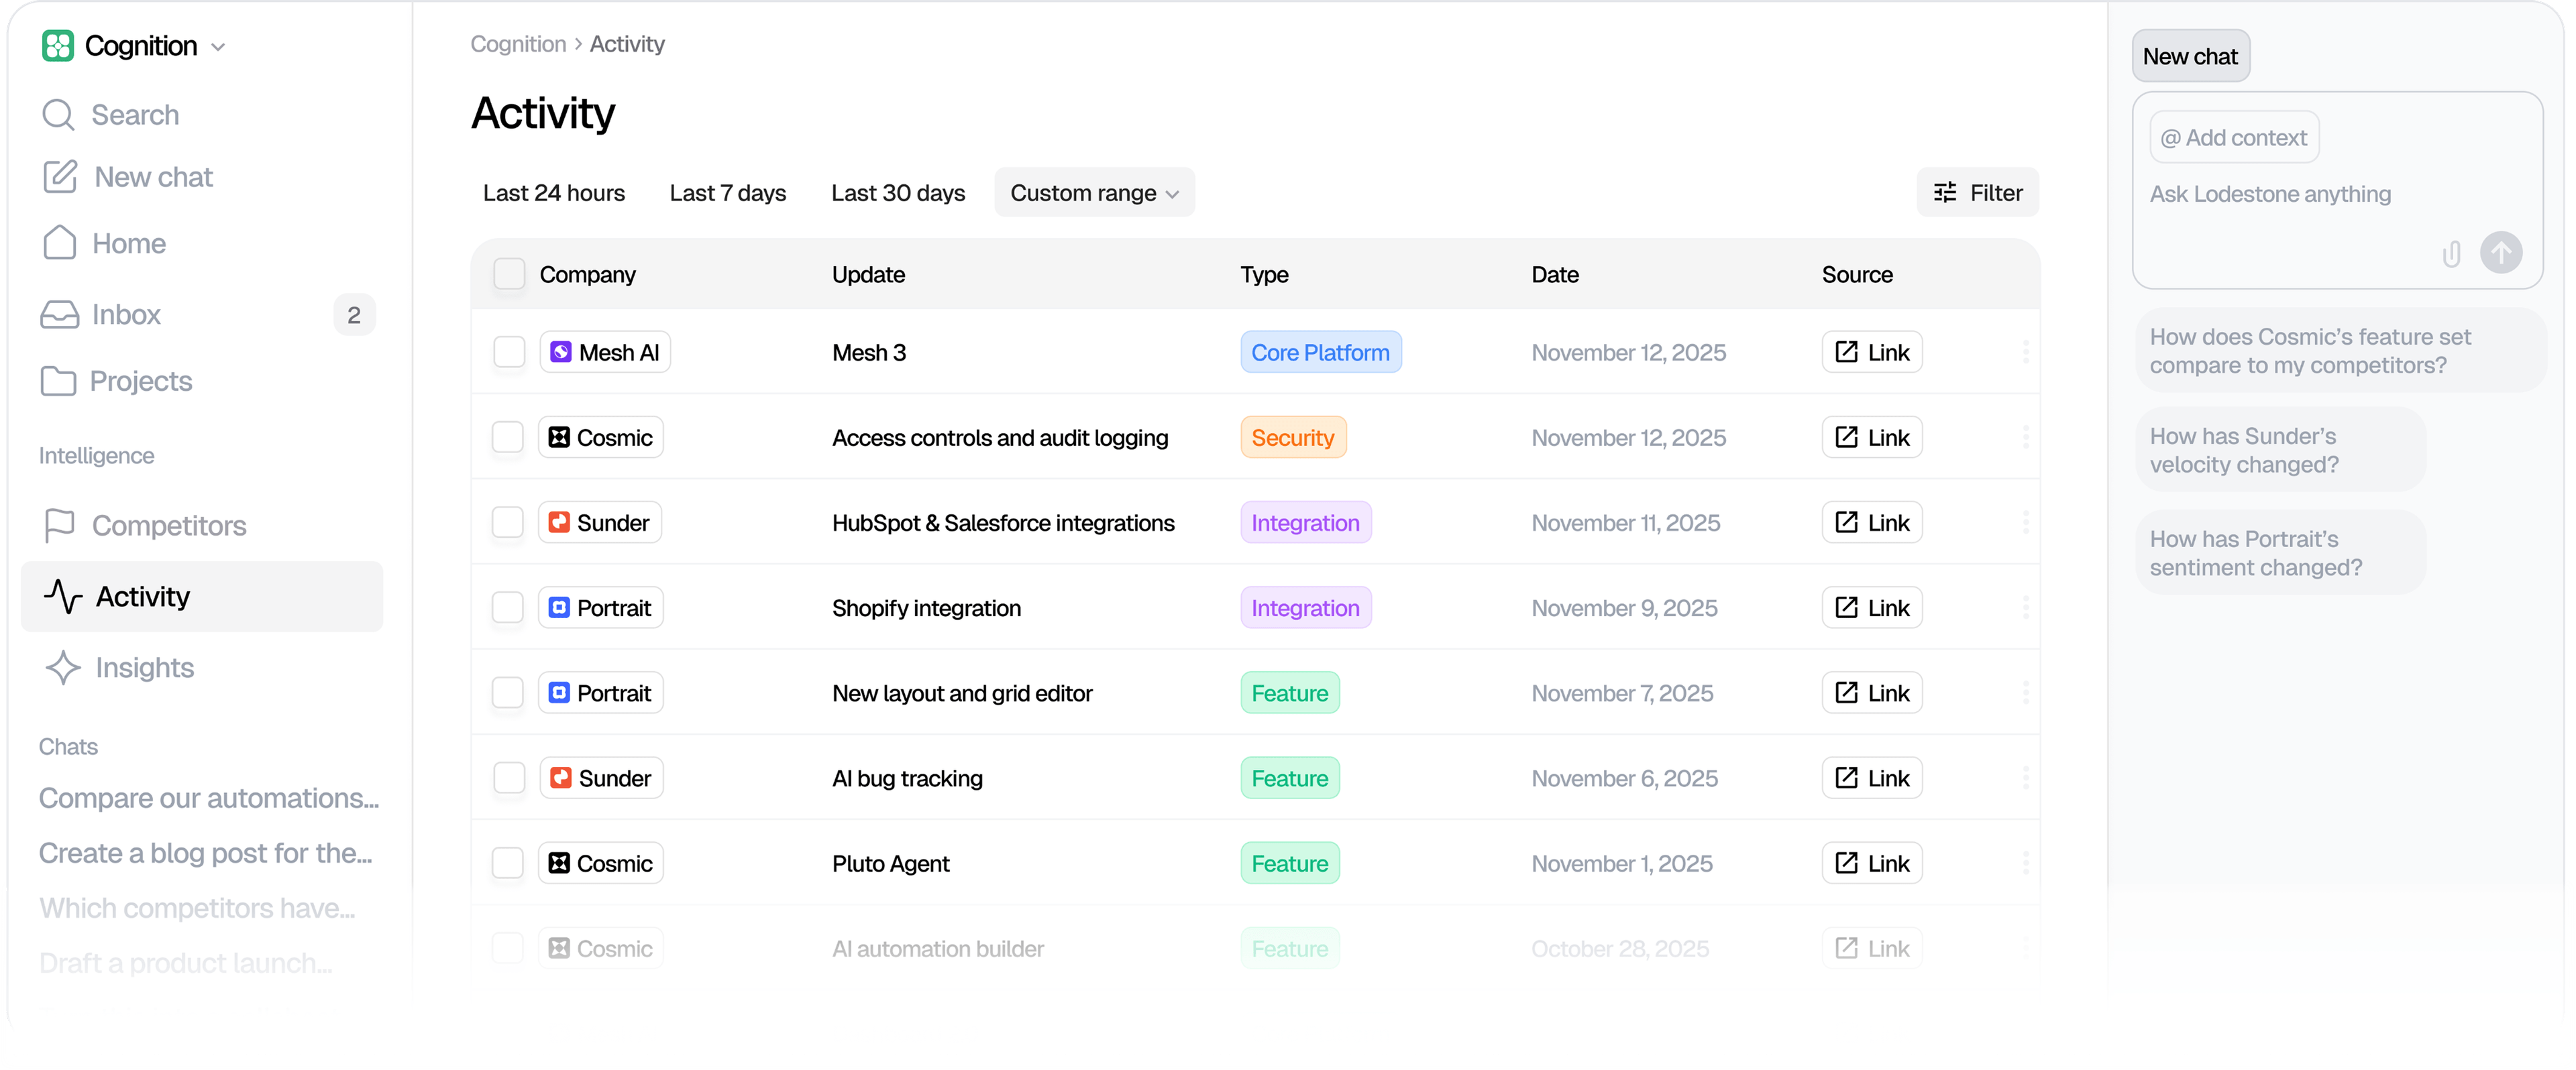Open the Filter control above the table

1977,192
